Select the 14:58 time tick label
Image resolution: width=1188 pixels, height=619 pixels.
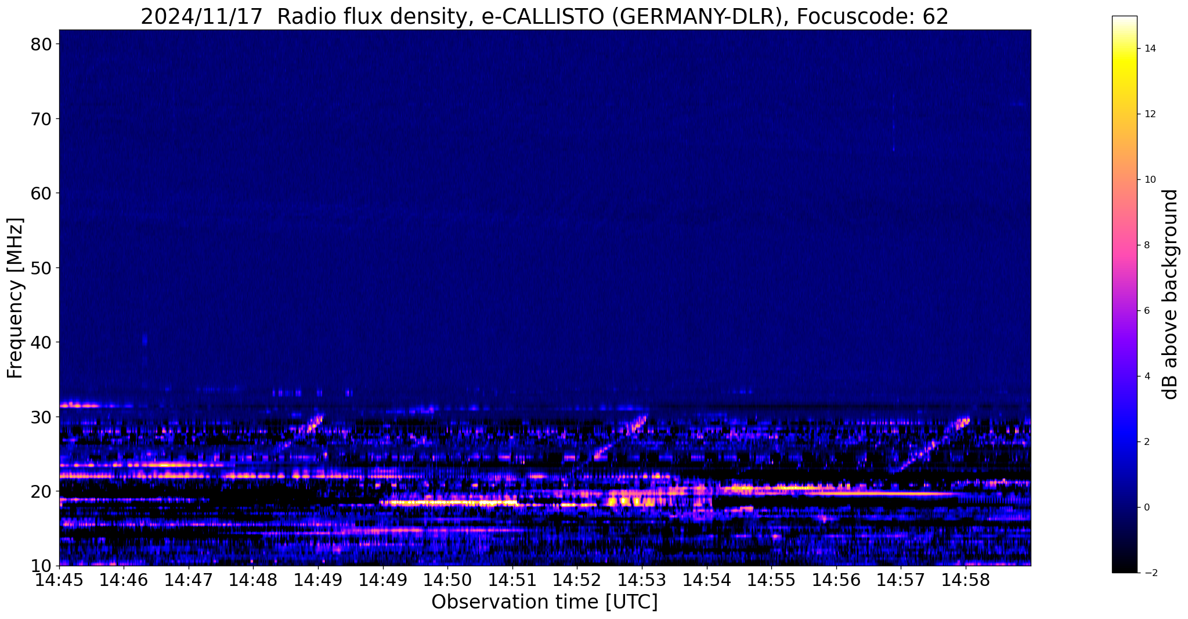(x=966, y=580)
